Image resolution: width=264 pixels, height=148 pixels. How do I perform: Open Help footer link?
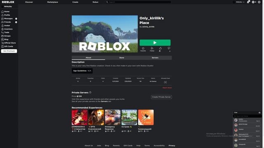139,146
